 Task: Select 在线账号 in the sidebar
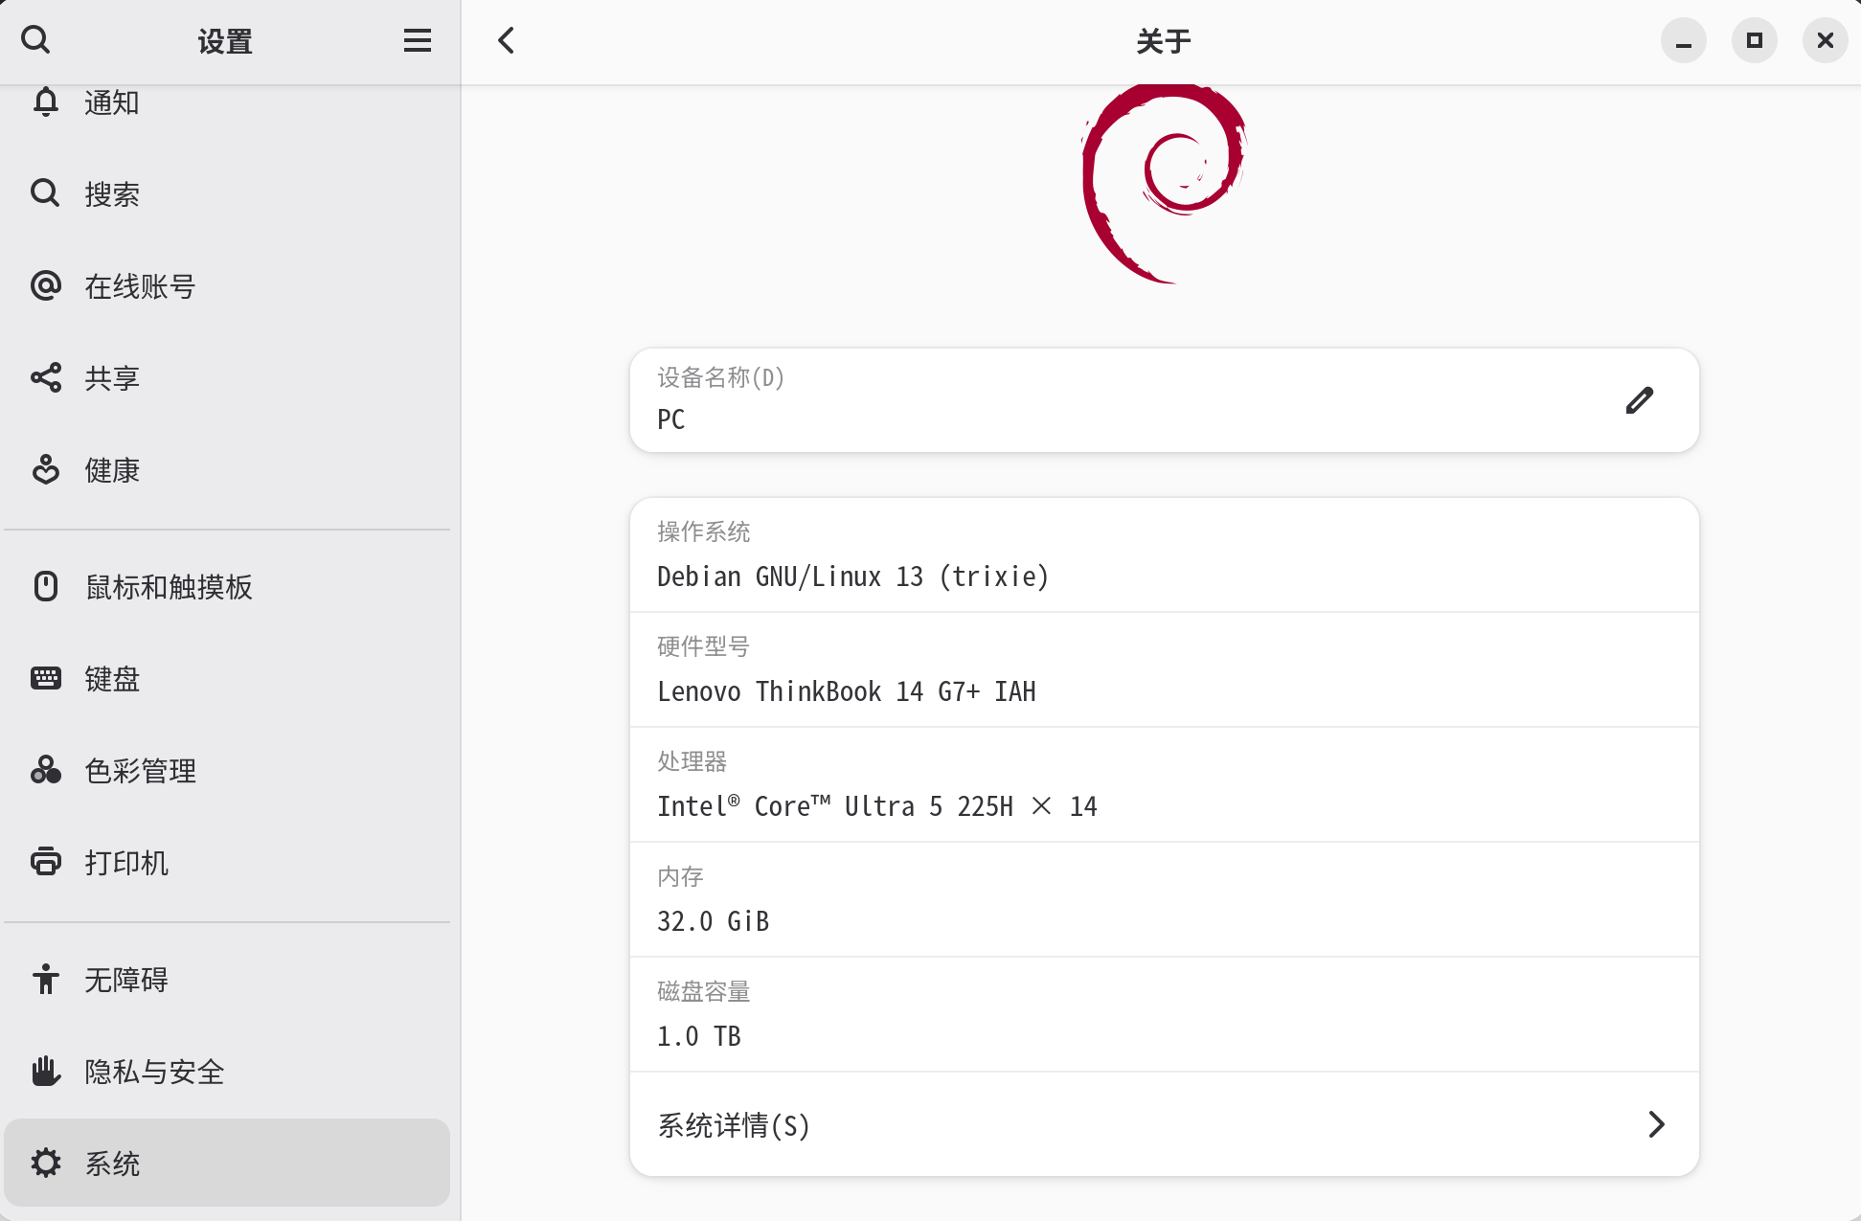[x=227, y=285]
